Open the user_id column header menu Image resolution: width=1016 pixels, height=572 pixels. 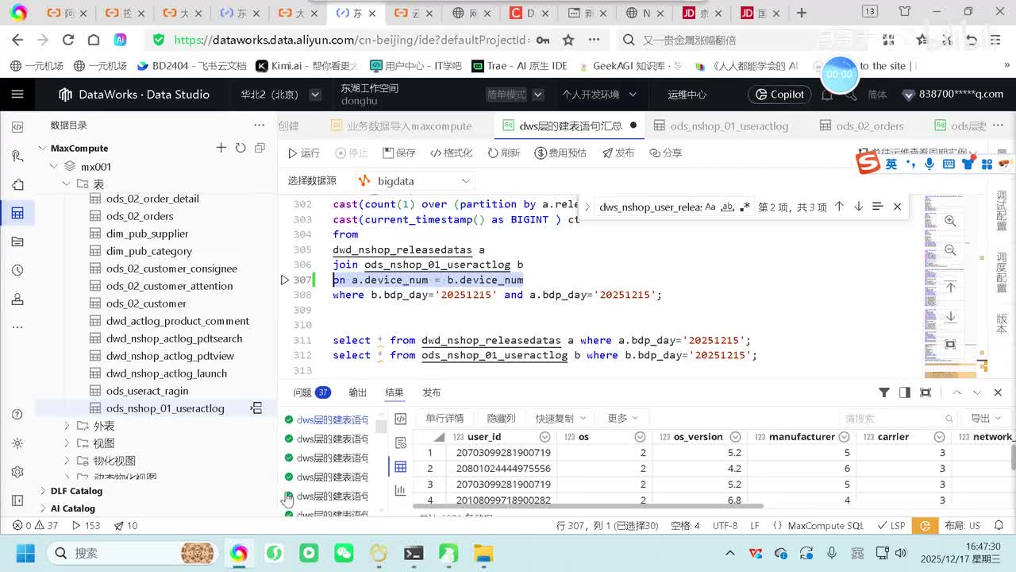click(x=545, y=437)
